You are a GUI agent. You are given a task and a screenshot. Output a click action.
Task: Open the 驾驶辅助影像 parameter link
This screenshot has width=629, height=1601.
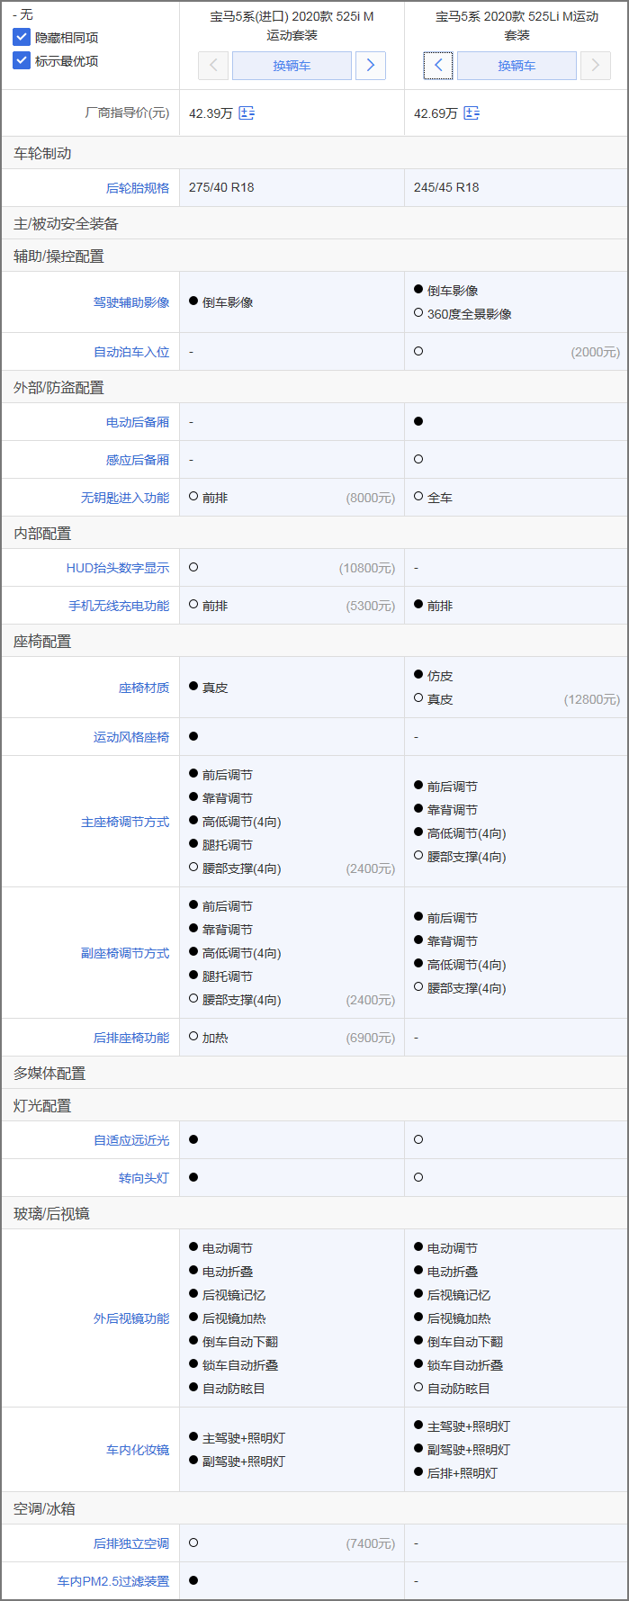[131, 302]
